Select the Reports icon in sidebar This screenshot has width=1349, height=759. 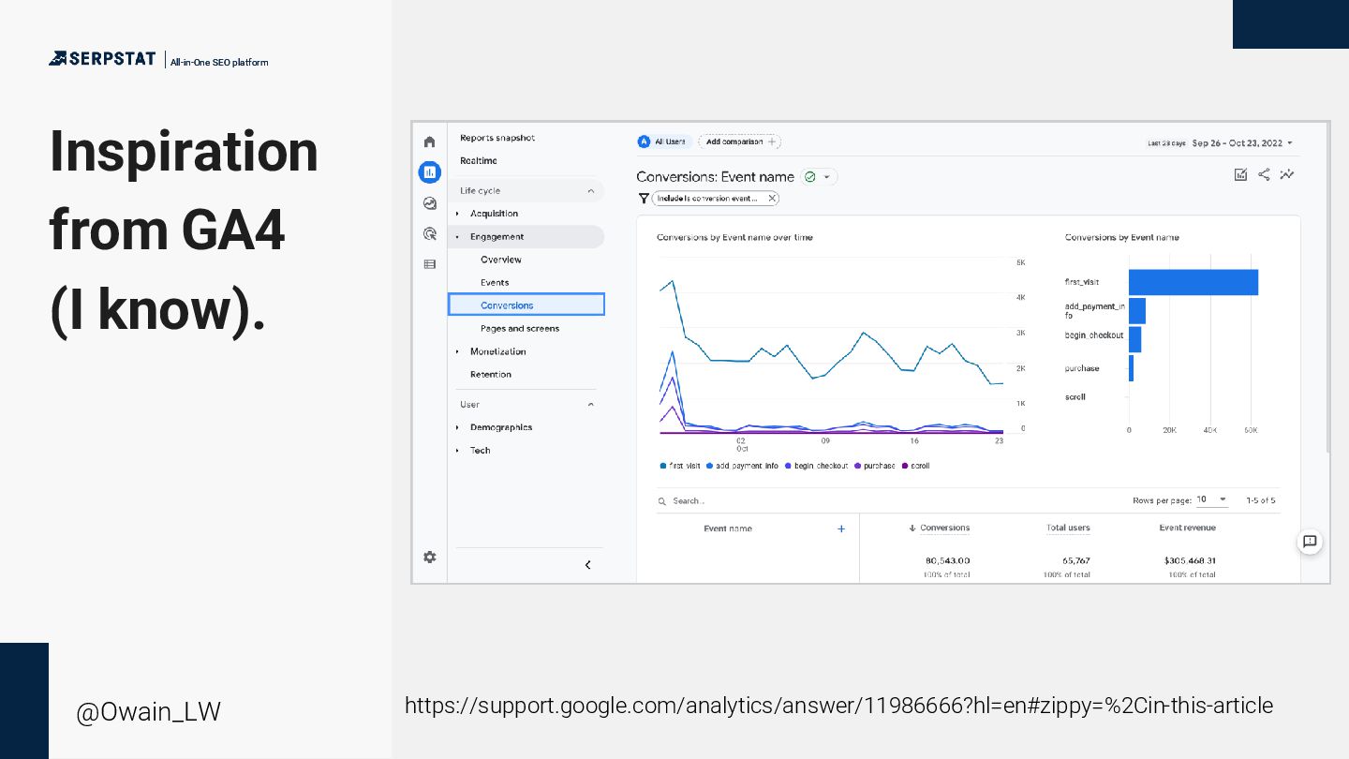click(x=429, y=171)
